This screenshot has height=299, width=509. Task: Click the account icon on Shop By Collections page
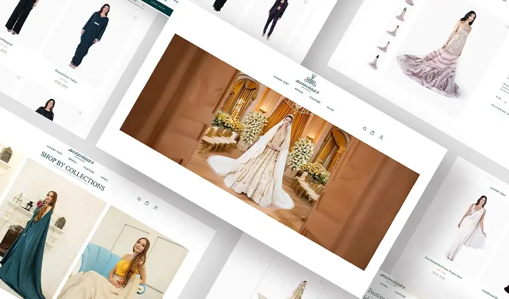155,207
